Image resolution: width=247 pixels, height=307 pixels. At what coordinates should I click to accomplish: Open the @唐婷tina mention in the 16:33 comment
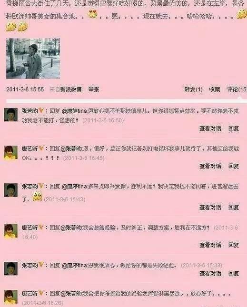click(x=74, y=266)
